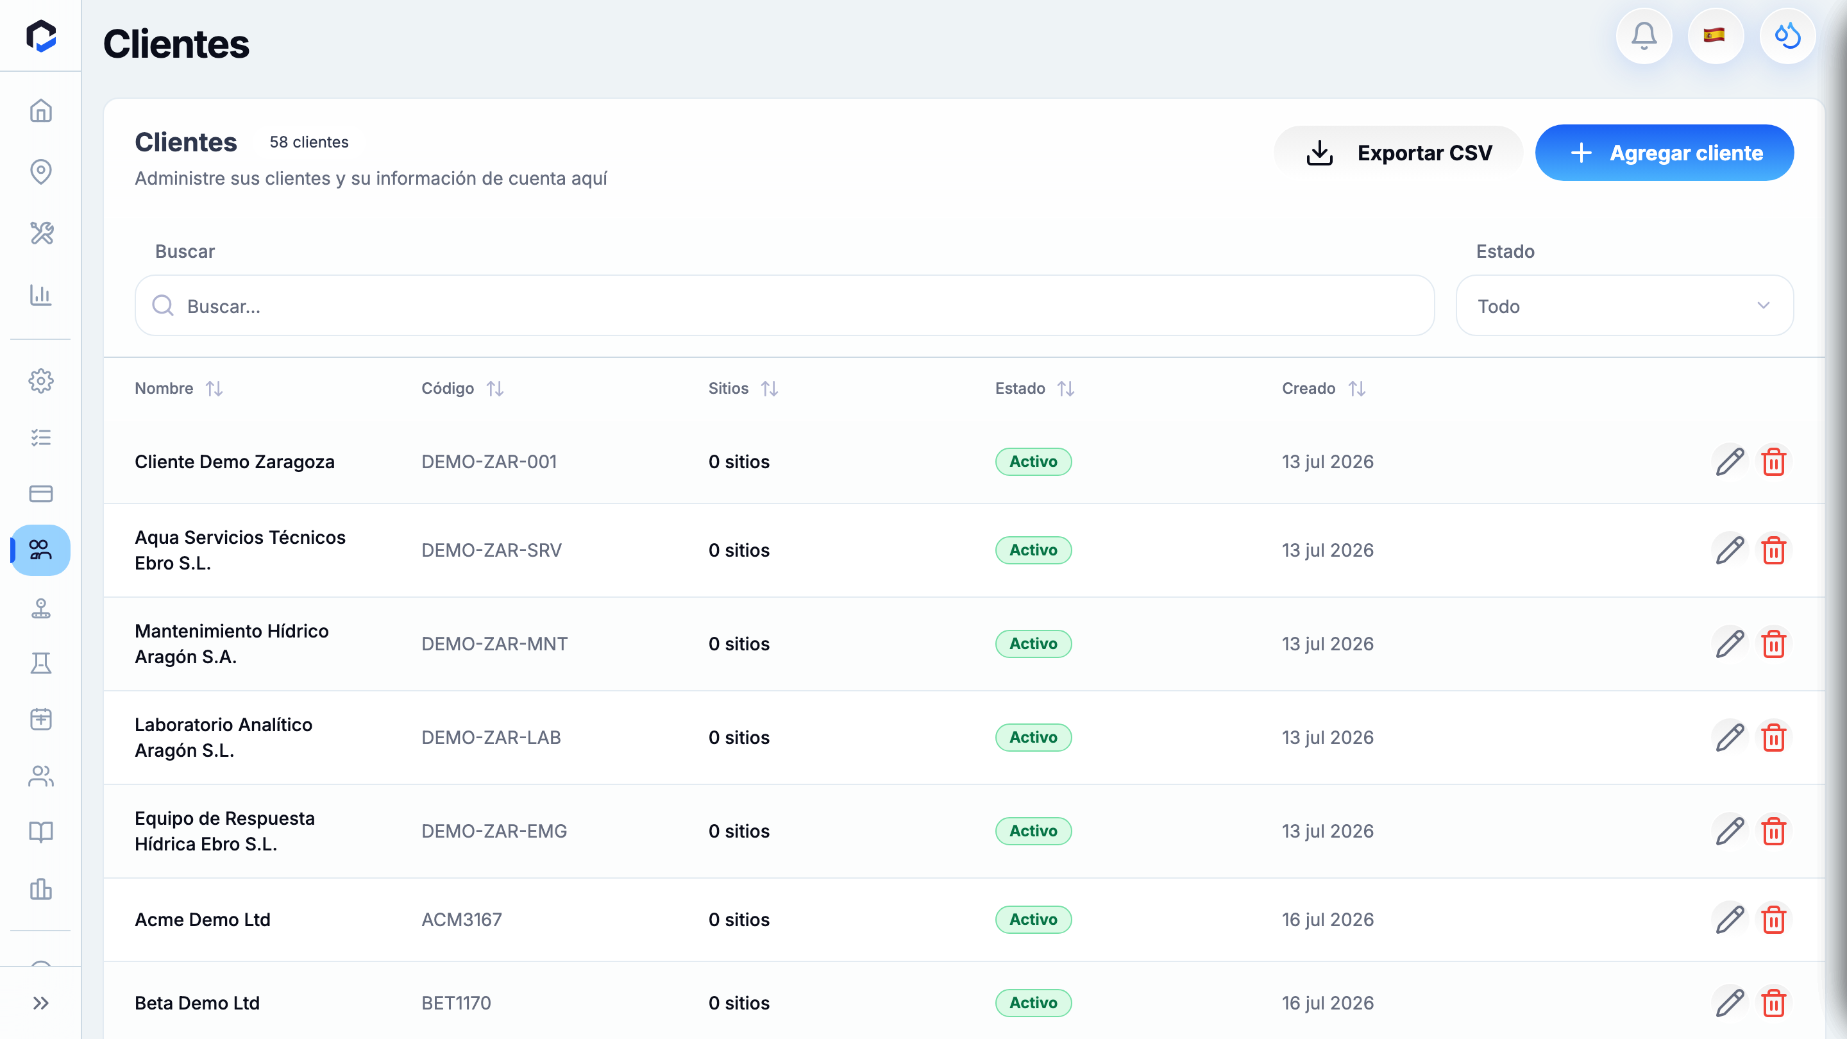This screenshot has width=1847, height=1039.
Task: Delete Acme Demo Ltd client
Action: click(1774, 919)
